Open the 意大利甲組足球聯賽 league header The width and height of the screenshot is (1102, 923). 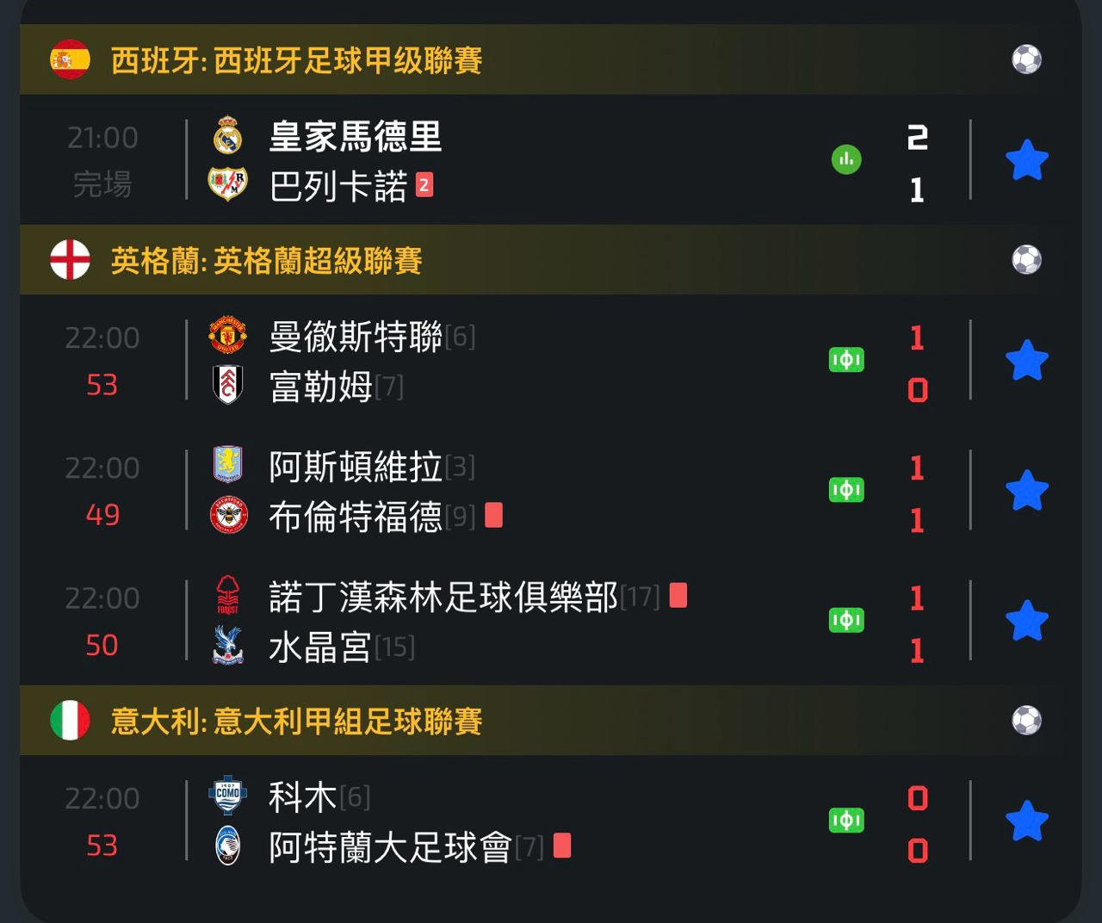(296, 722)
